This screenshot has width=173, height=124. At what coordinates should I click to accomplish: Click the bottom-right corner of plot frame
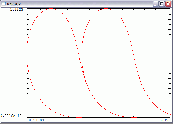click(170, 117)
